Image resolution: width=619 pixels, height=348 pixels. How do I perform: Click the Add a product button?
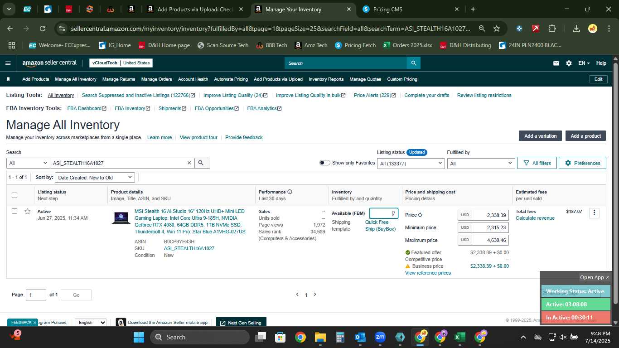click(585, 136)
